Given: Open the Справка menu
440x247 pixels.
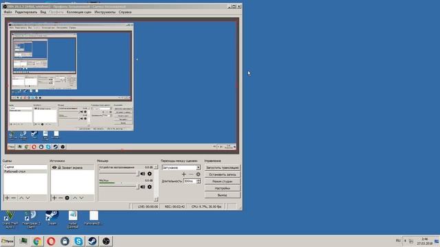Looking at the screenshot, I should [125, 12].
